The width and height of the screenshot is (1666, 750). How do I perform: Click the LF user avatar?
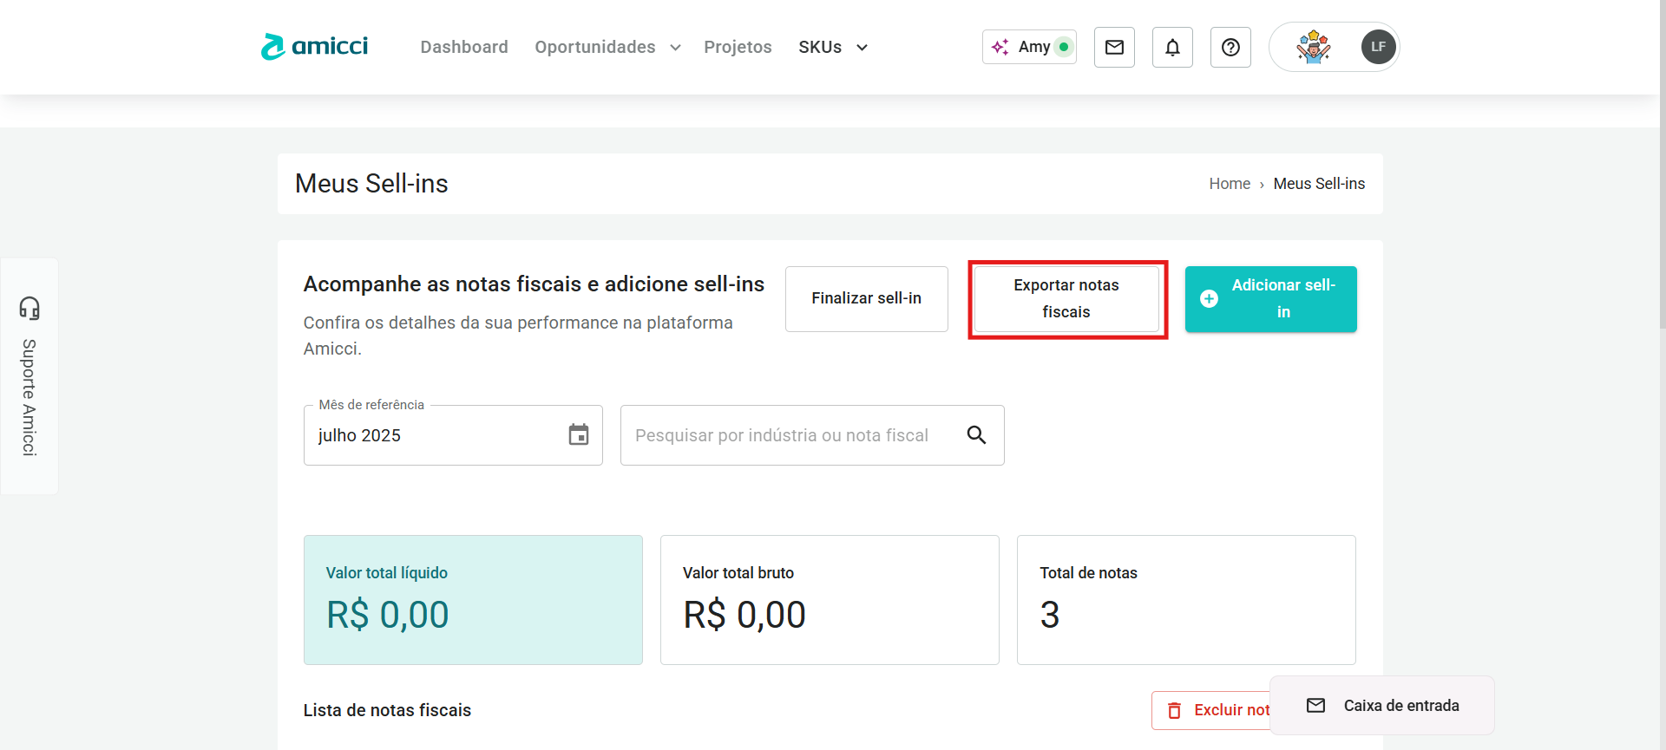click(1378, 47)
